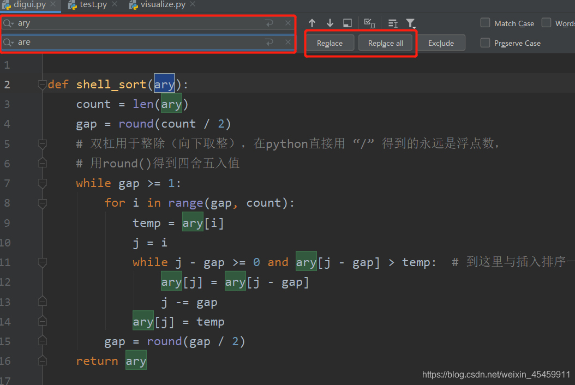
Task: Collapse the outer while loop on line 7
Action: pos(42,183)
